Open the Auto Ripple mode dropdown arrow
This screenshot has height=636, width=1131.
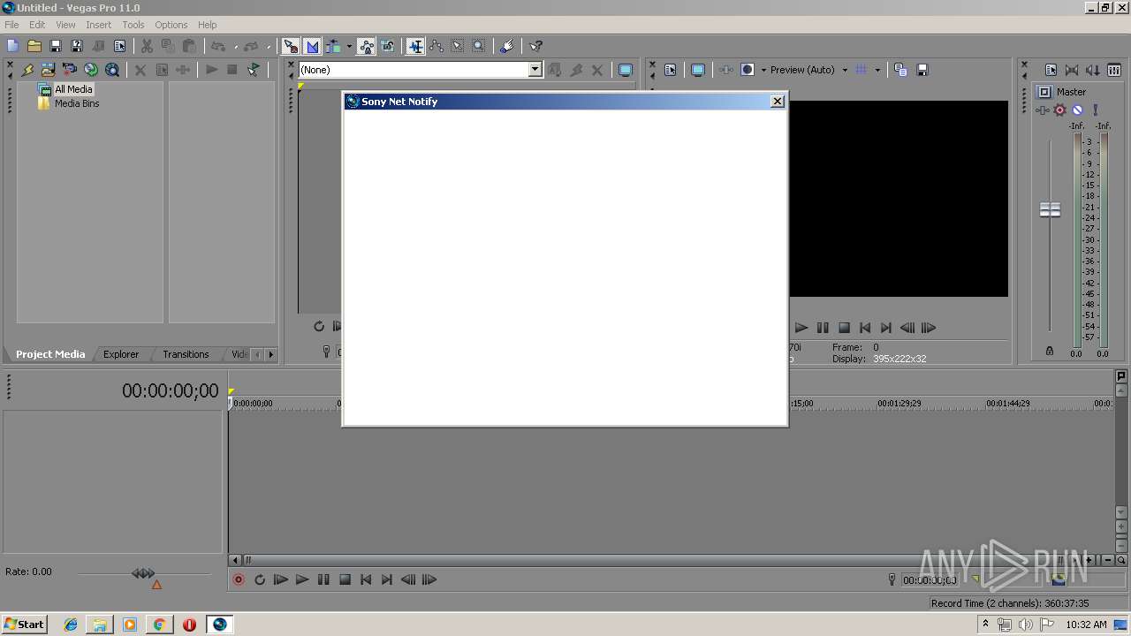349,46
